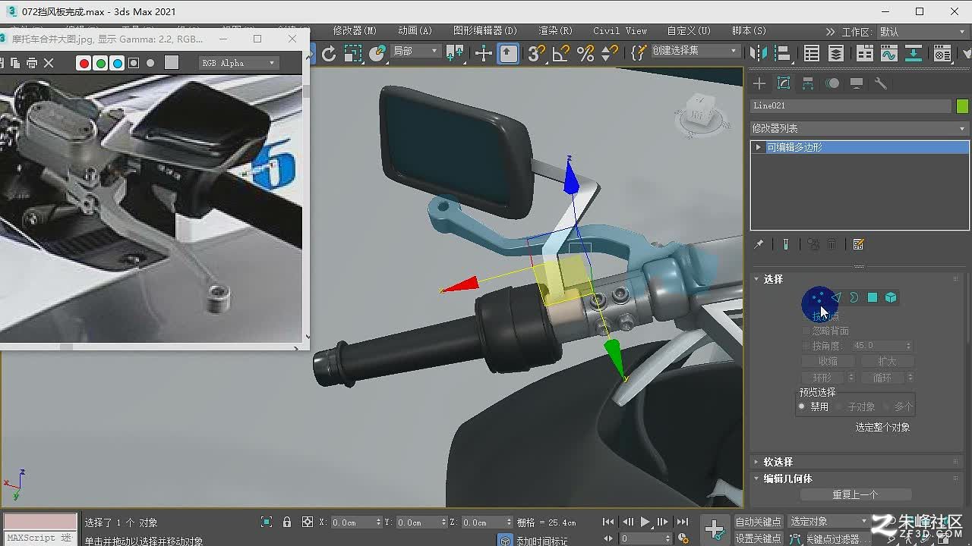Select the Scale tool icon
The image size is (972, 546).
[353, 53]
